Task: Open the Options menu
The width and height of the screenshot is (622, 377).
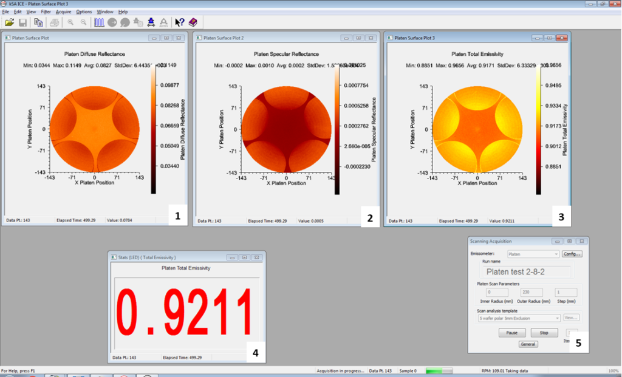Action: (84, 12)
